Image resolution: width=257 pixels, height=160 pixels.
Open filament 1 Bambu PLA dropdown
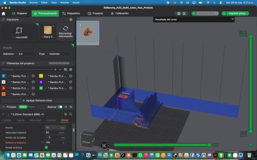pos(18,76)
